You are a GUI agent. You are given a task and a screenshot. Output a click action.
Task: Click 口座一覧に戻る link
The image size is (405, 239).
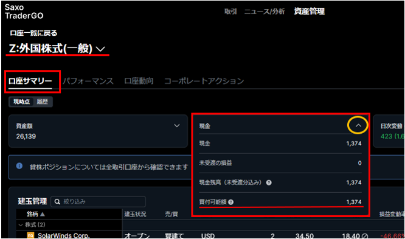[x=33, y=33]
